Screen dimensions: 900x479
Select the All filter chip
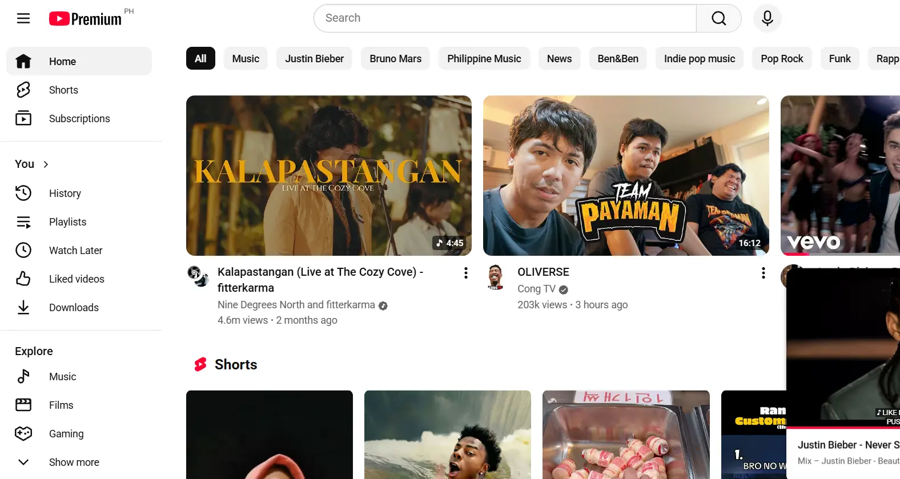click(x=200, y=58)
